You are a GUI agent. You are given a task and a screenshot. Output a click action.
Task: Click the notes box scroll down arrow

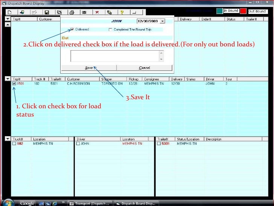pyautogui.click(x=161, y=59)
